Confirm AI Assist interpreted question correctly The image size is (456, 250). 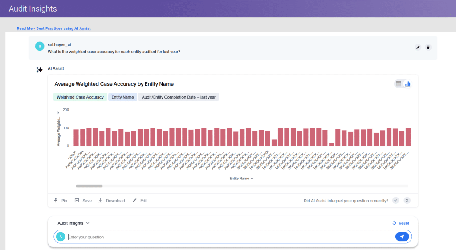[395, 201]
